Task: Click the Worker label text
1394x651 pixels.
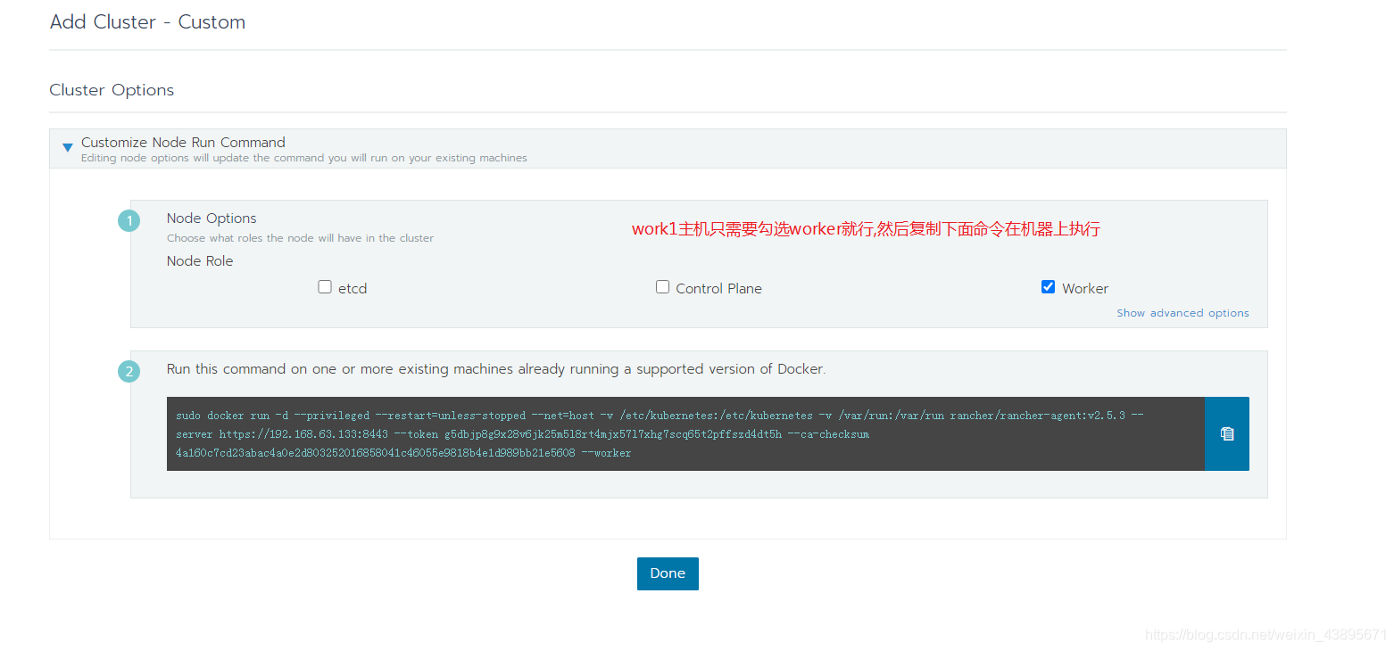Action: (x=1085, y=289)
